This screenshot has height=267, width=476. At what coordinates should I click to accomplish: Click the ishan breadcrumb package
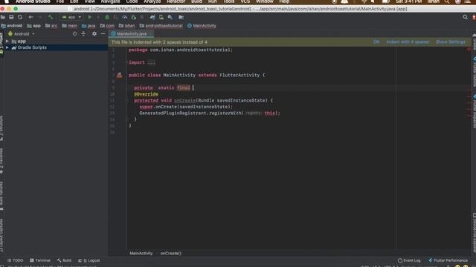[127, 26]
